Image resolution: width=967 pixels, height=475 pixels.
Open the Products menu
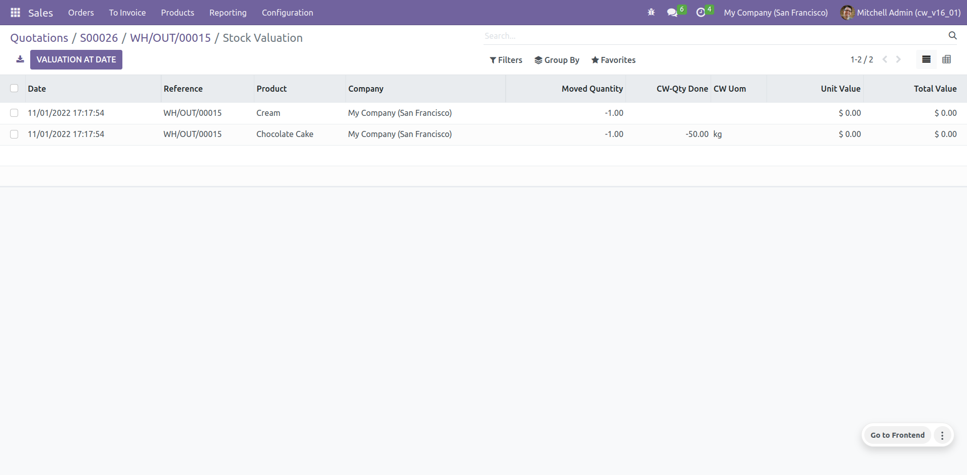177,13
